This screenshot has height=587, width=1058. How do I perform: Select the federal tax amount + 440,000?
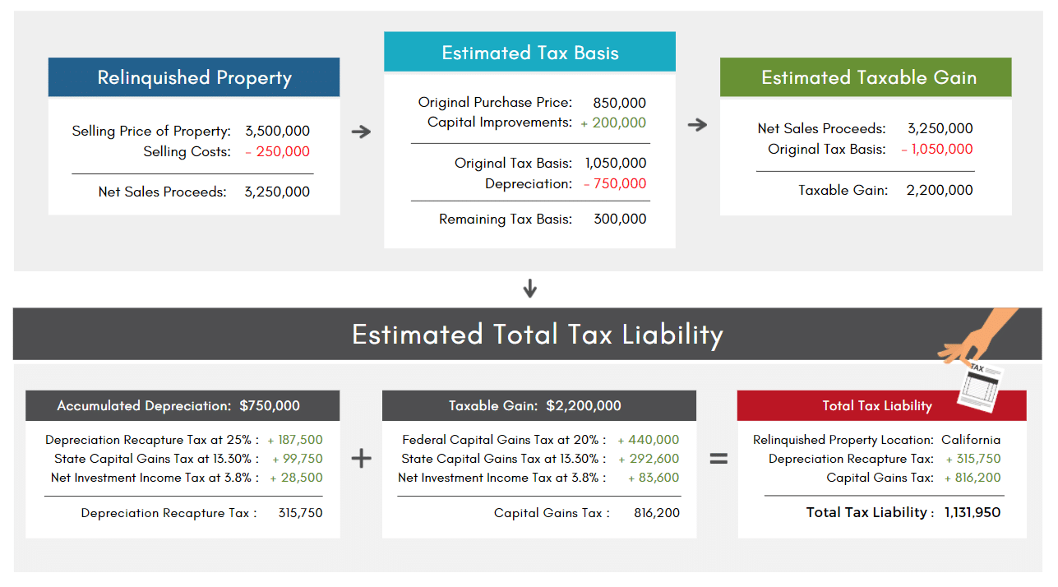pyautogui.click(x=649, y=440)
